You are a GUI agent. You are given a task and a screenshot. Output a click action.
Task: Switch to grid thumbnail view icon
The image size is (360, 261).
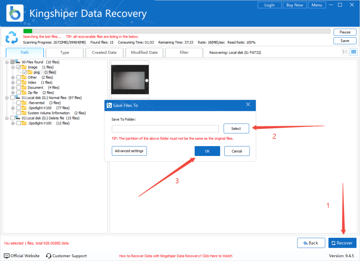354,52
